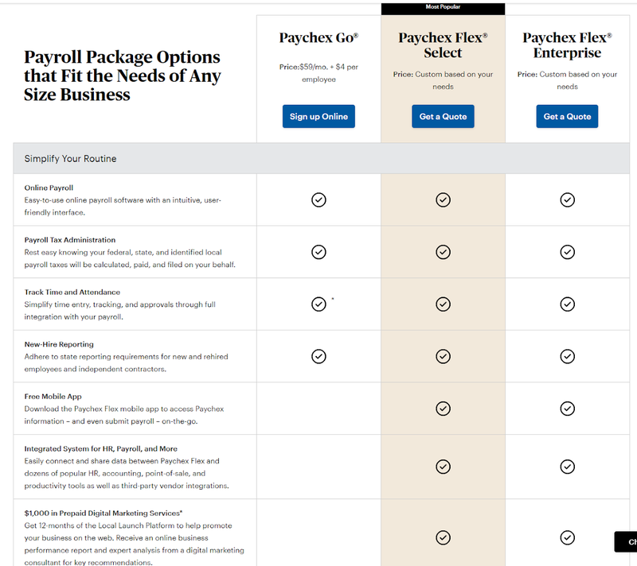637x566 pixels.
Task: Click New-Hire Reporting checkmark under Paychex Go
Action: click(x=319, y=356)
